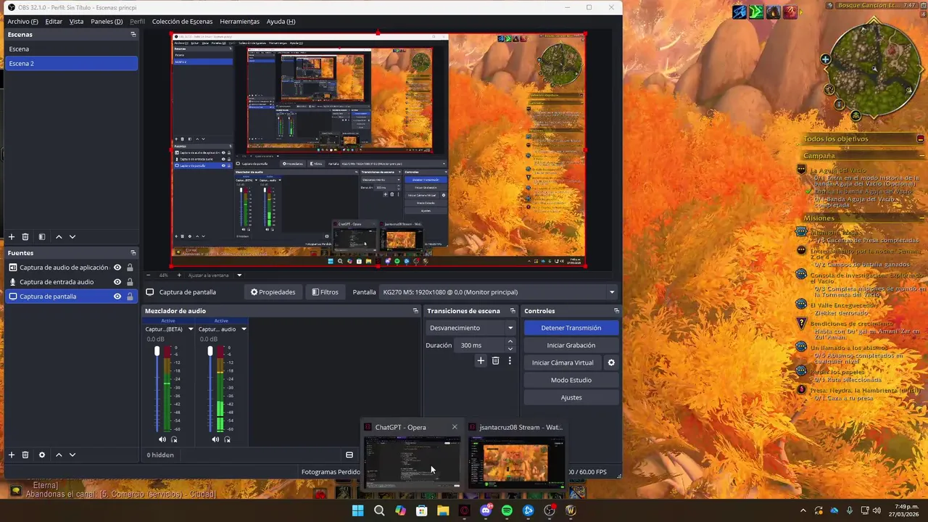Delete the scene transition with trash icon
Image resolution: width=928 pixels, height=522 pixels.
[495, 360]
